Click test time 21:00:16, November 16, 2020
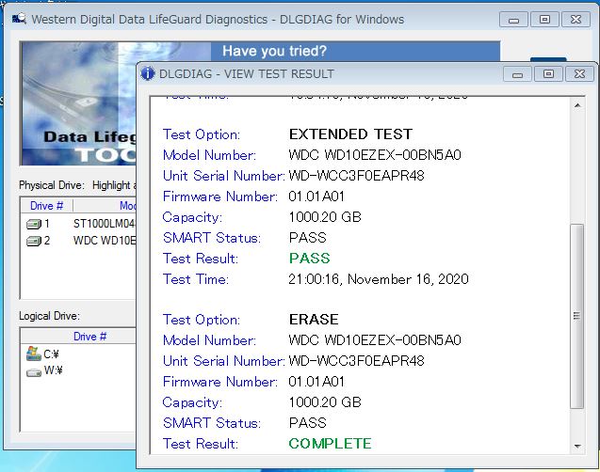Viewport: 600px width, 472px height. tap(379, 279)
